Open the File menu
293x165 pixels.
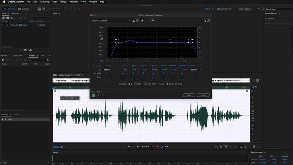pos(28,2)
